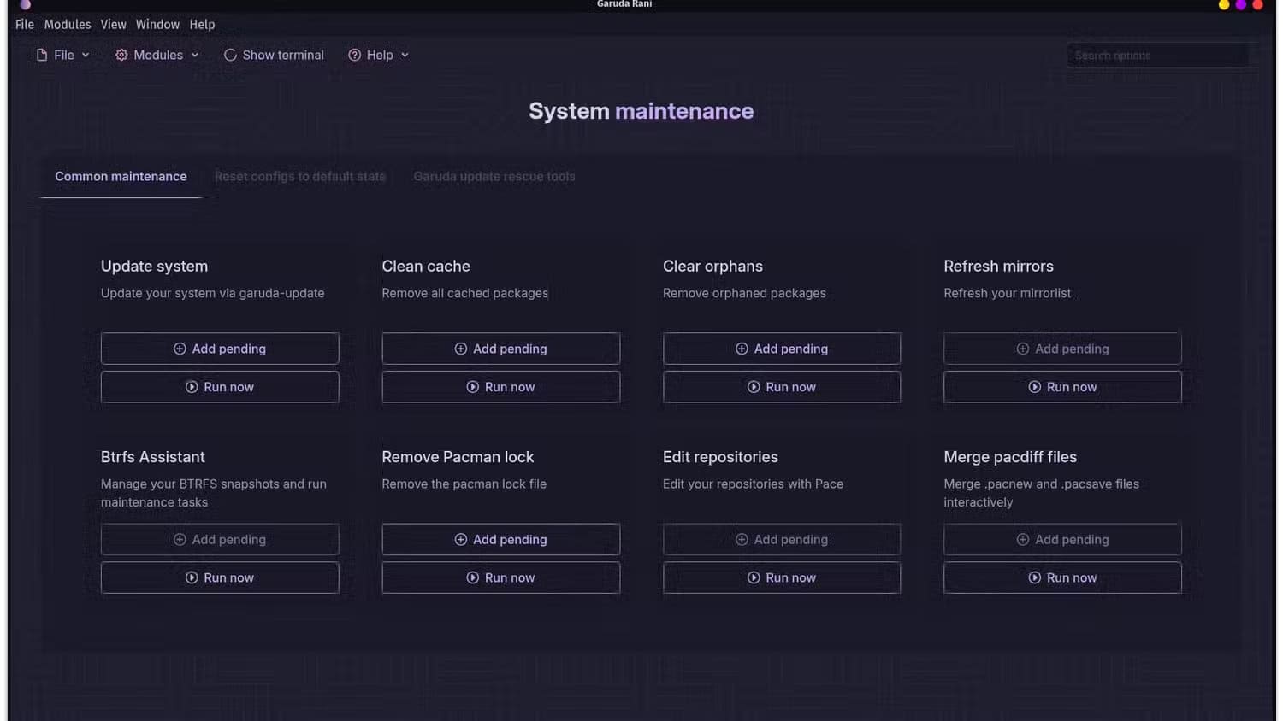1283x721 pixels.
Task: Open the File menu in the menu bar
Action: 25,25
